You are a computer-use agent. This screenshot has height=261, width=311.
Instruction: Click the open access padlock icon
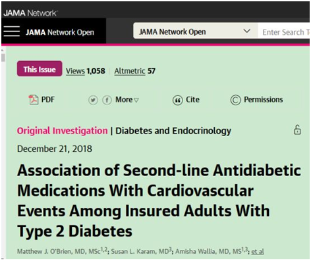pyautogui.click(x=297, y=130)
